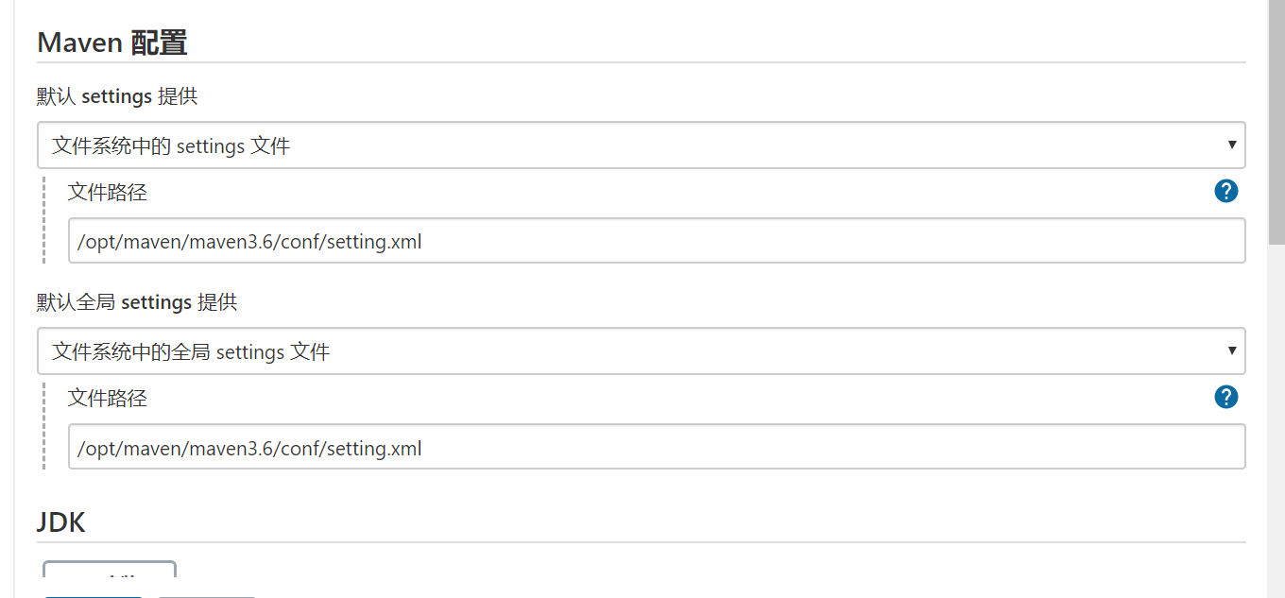
Task: Click the scrollbar track below the thumb
Action: [x=1276, y=420]
